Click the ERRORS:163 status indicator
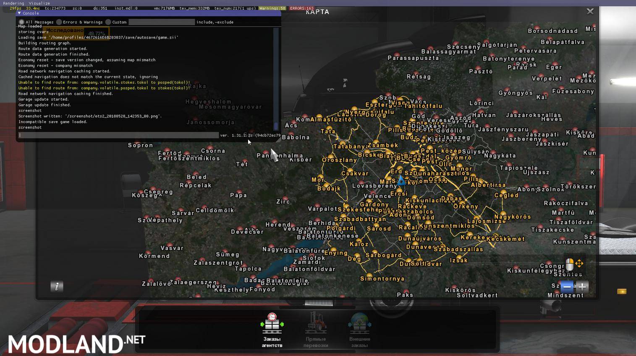This screenshot has height=356, width=636. [301, 8]
